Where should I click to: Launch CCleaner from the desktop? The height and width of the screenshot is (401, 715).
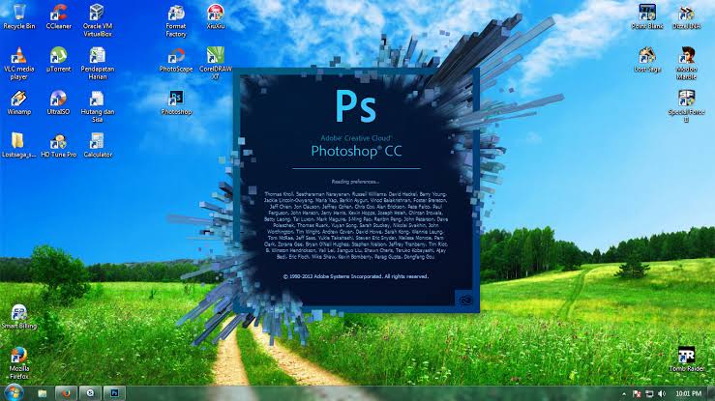pos(59,16)
